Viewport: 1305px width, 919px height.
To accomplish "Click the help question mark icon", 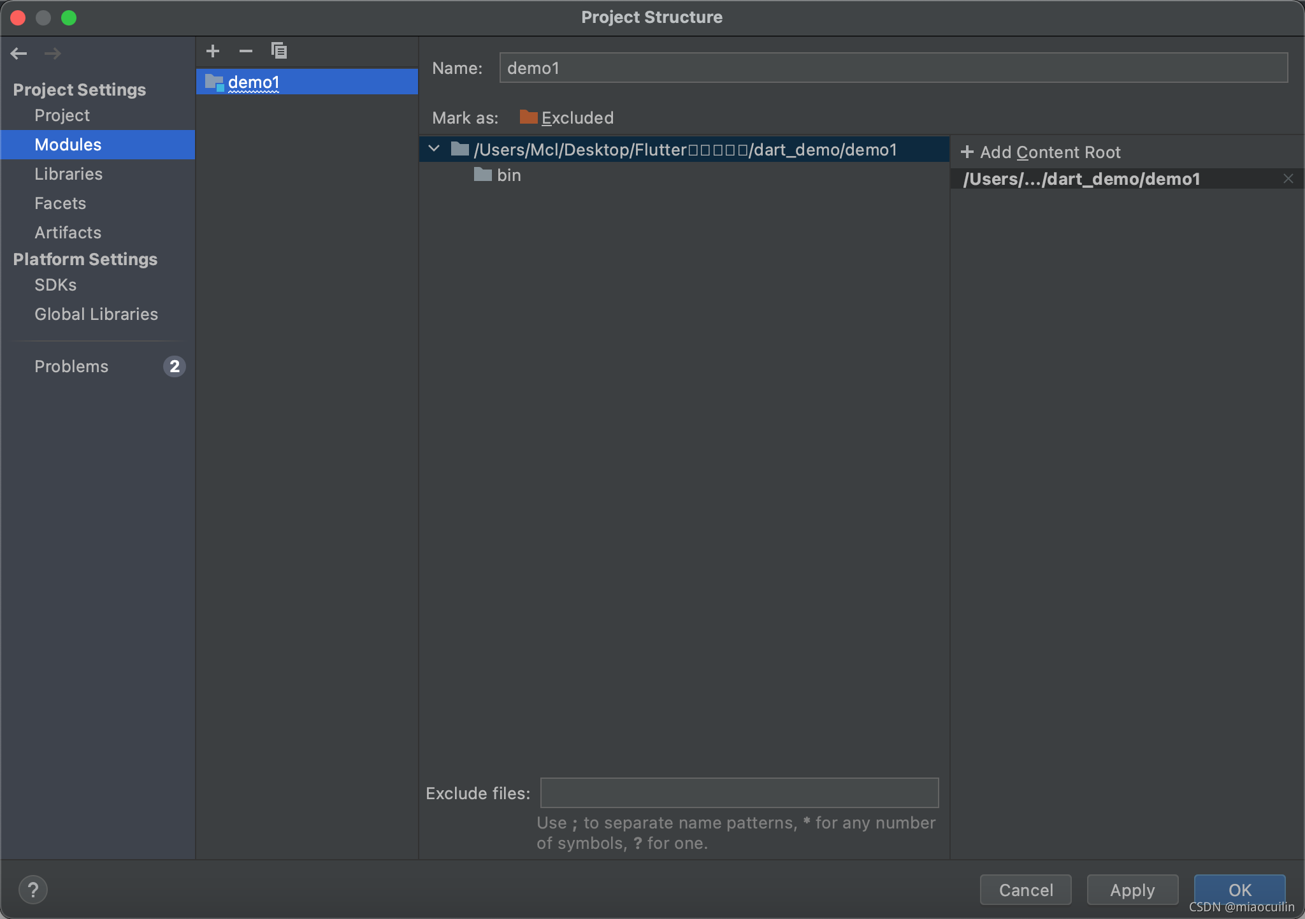I will pos(33,890).
